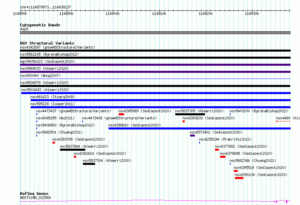
Task: Select nsv4473438 (gnomADStructuralVariants) label
Action: point(119,118)
